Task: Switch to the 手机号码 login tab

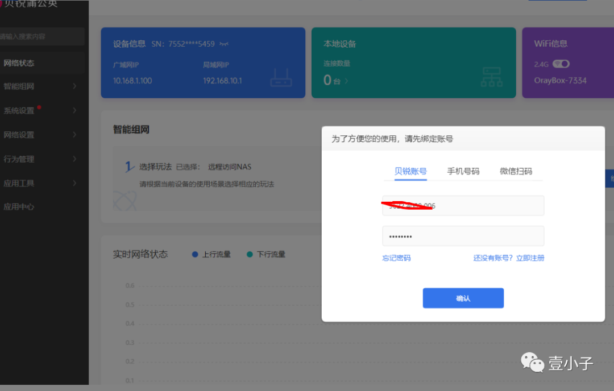Action: point(463,171)
